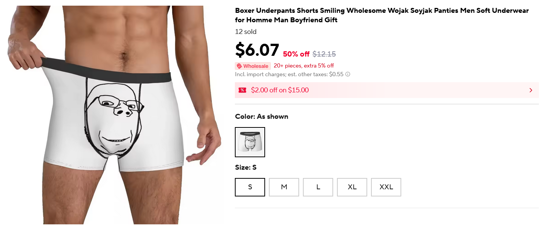Click the info icon beside estimated taxes

[x=348, y=74]
